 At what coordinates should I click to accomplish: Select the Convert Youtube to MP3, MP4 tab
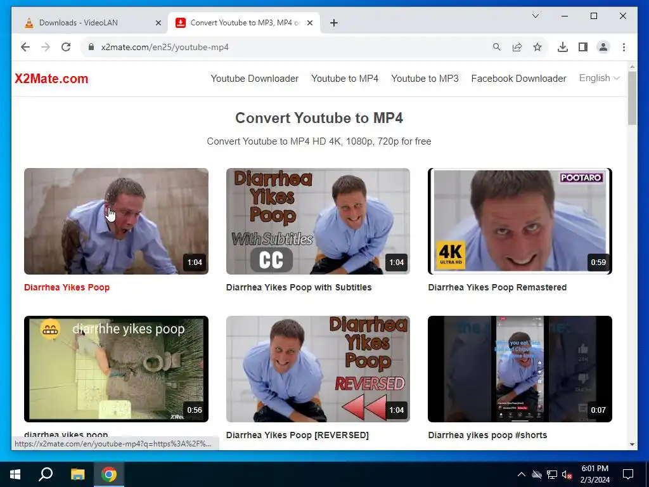click(x=244, y=23)
